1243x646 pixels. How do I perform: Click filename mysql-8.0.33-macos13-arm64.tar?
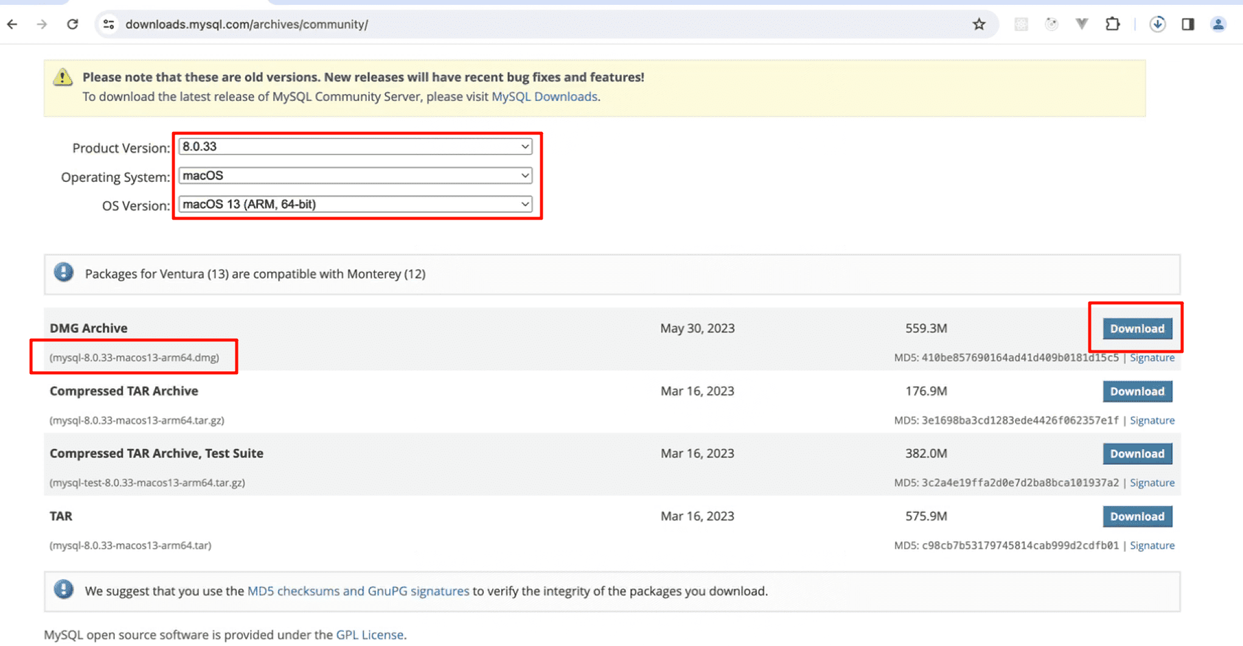click(130, 546)
